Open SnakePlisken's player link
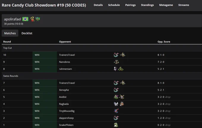The height and width of the screenshot is (128, 202). pyautogui.click(x=66, y=125)
